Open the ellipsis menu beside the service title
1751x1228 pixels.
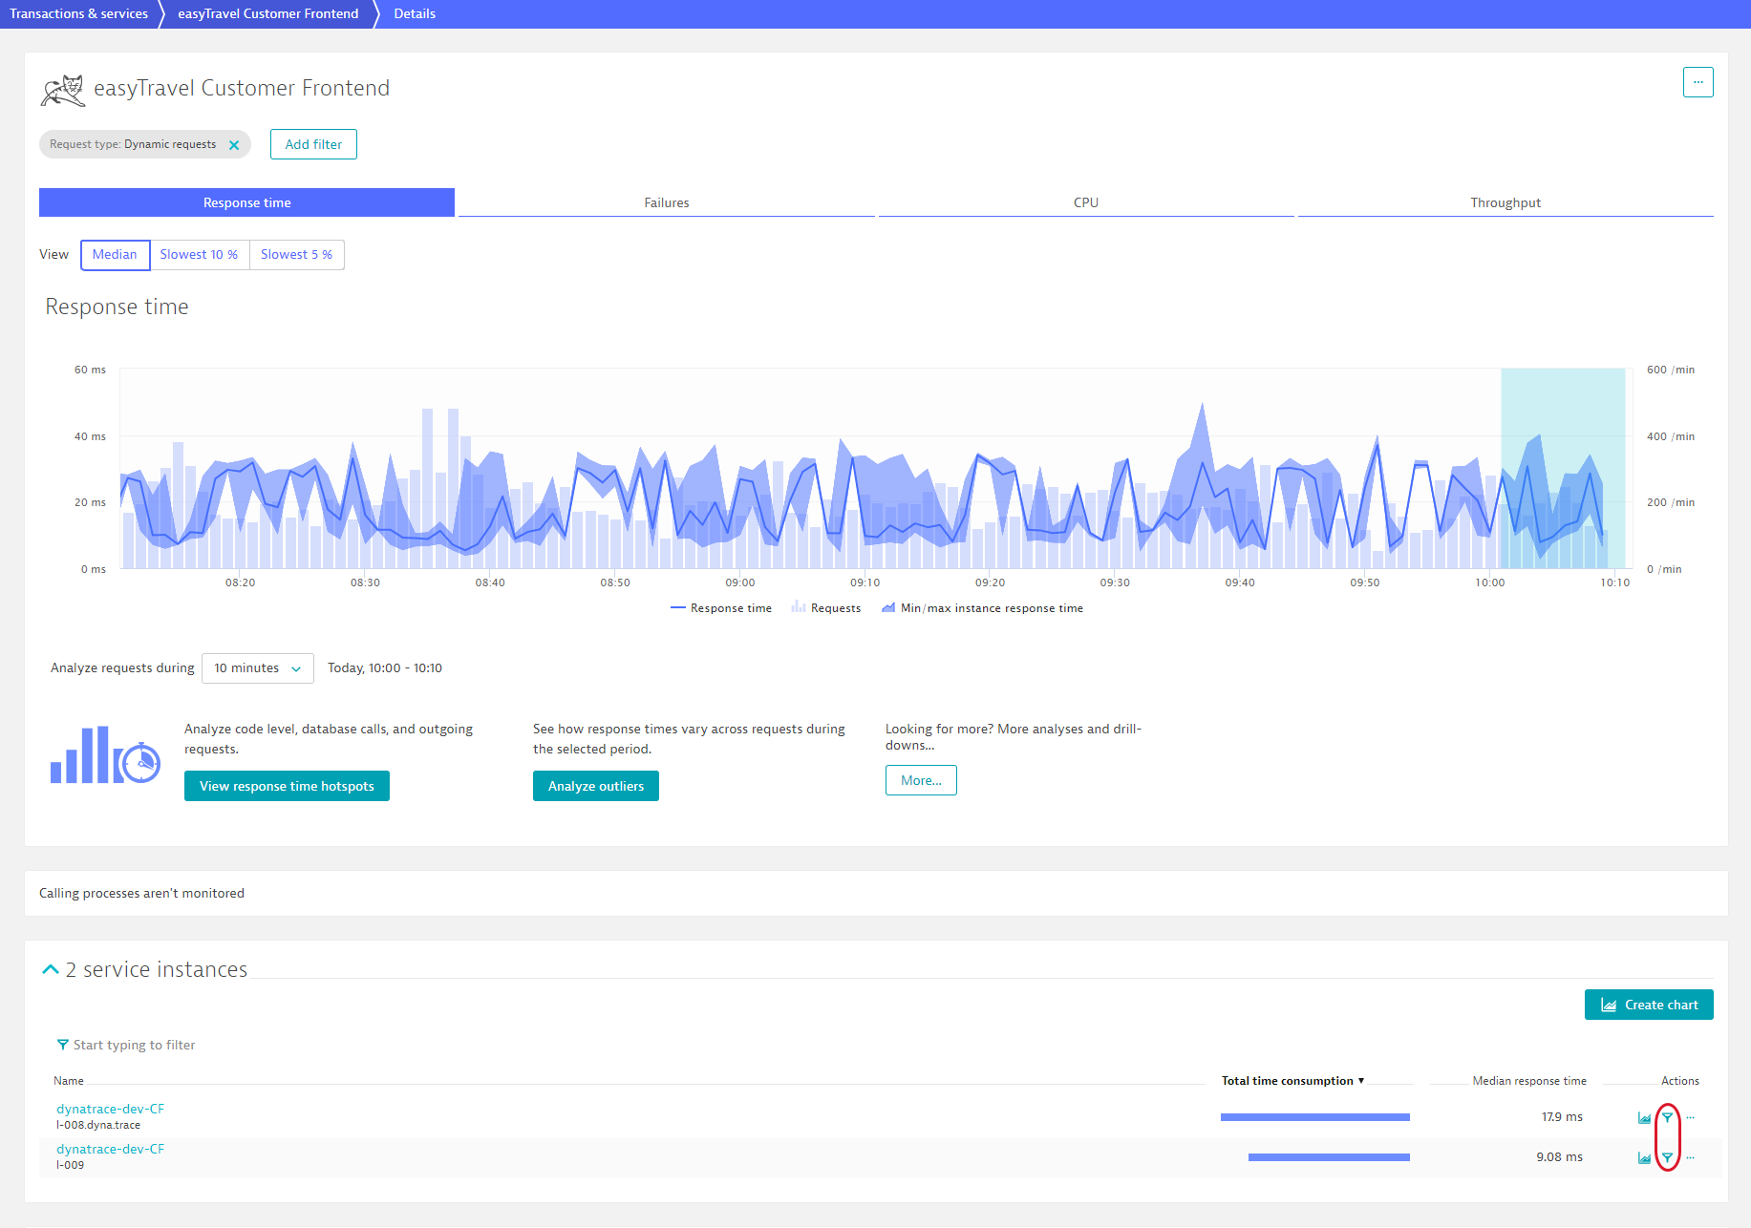(x=1698, y=82)
